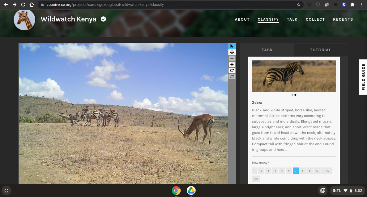The image size is (367, 197).
Task: View site security lock information
Action: (x=42, y=5)
